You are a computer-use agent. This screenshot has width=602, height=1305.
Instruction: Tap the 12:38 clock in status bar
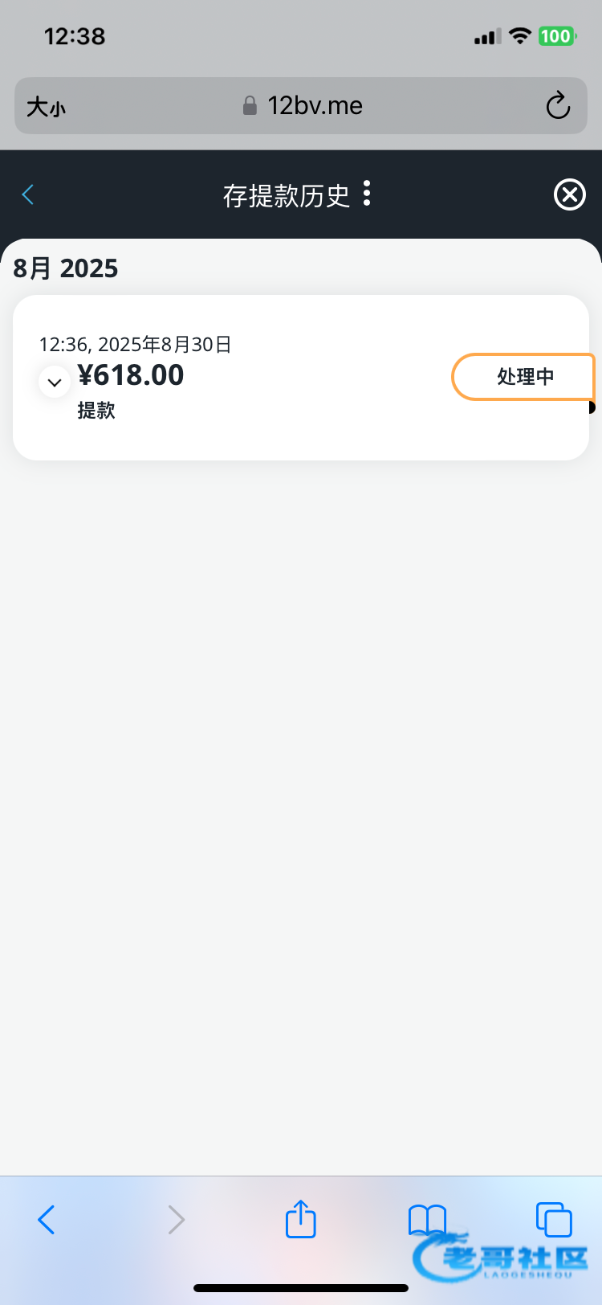pyautogui.click(x=75, y=36)
